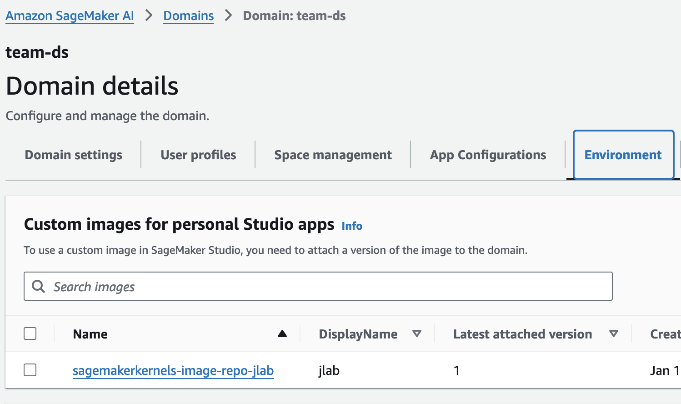This screenshot has height=404, width=681.
Task: Open the Info link beside Custom images heading
Action: point(352,226)
